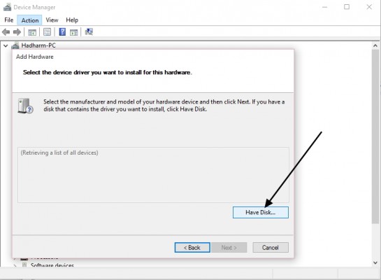The image size is (381, 280).
Task: Click the Forward arrow toolbar icon
Action: coord(17,32)
